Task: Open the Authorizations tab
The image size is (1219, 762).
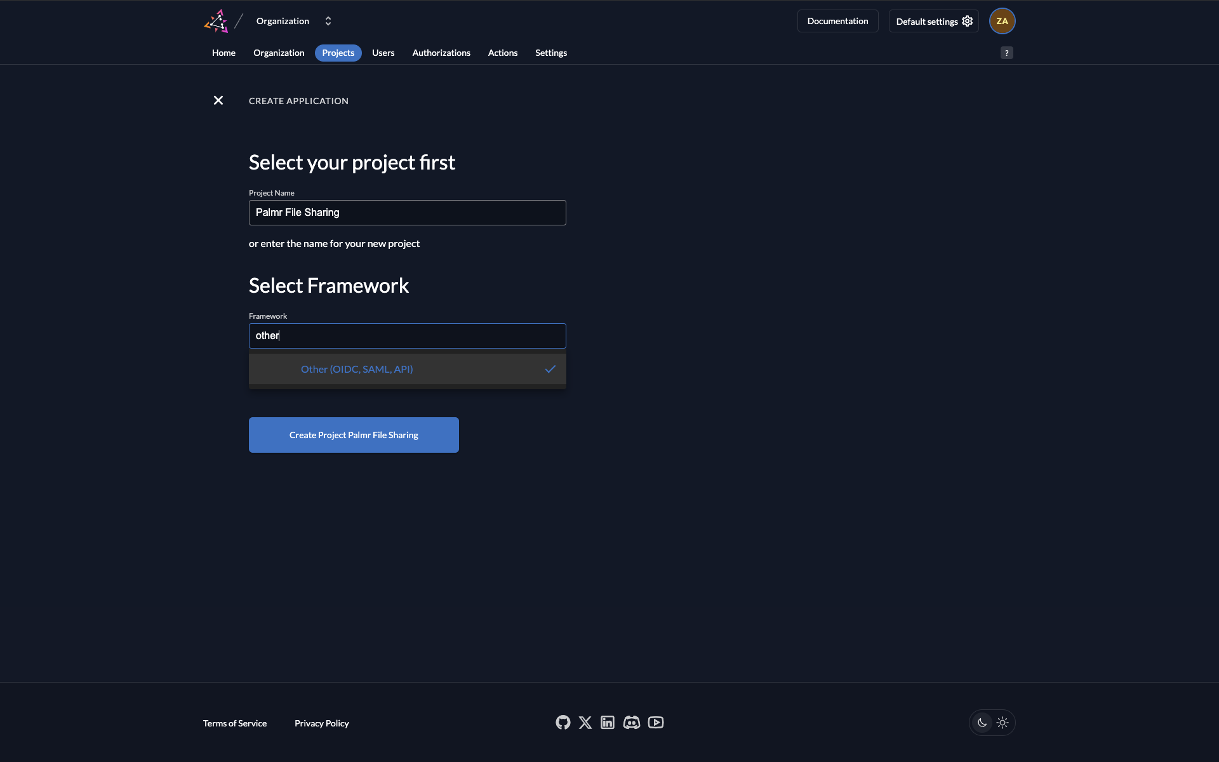Action: pos(441,53)
